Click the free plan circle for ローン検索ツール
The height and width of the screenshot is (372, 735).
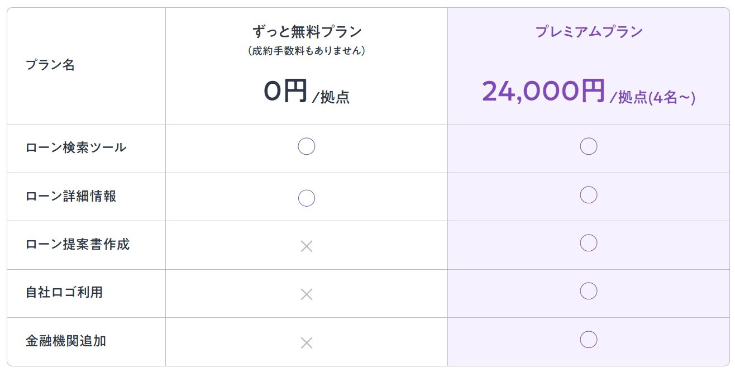pos(307,146)
